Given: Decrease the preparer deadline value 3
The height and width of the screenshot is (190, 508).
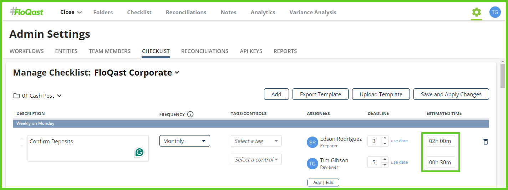Looking at the screenshot, I should [x=384, y=143].
